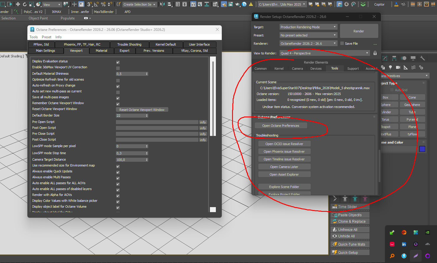Open the Preset dropdown in Render Setup
The image size is (437, 263).
[x=308, y=35]
